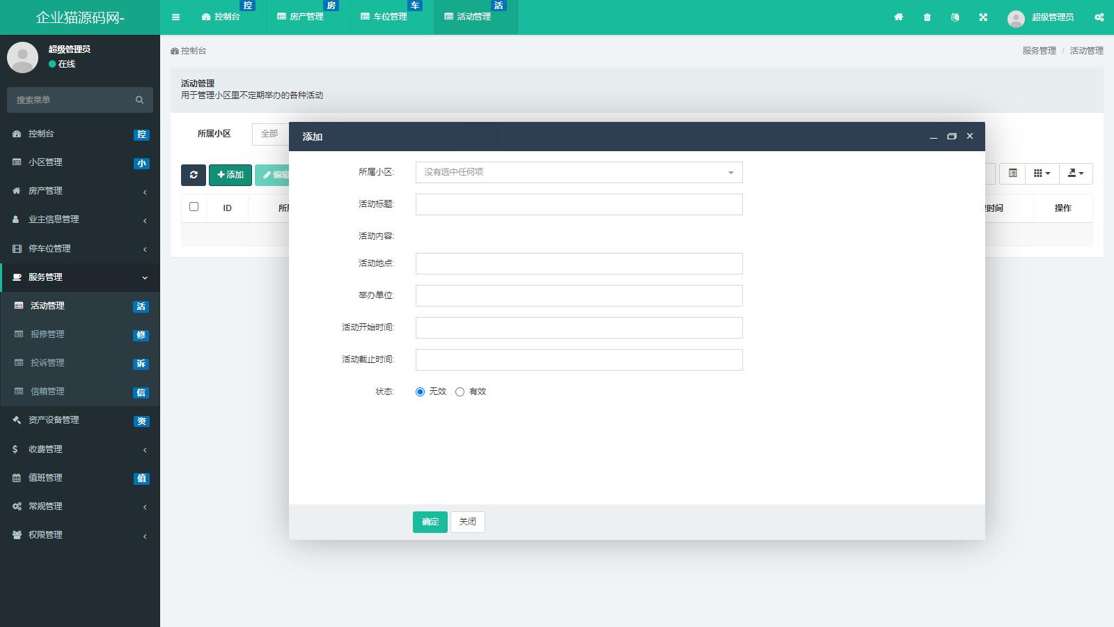Select the 有效 status radio button
The image size is (1114, 627).
(x=460, y=392)
